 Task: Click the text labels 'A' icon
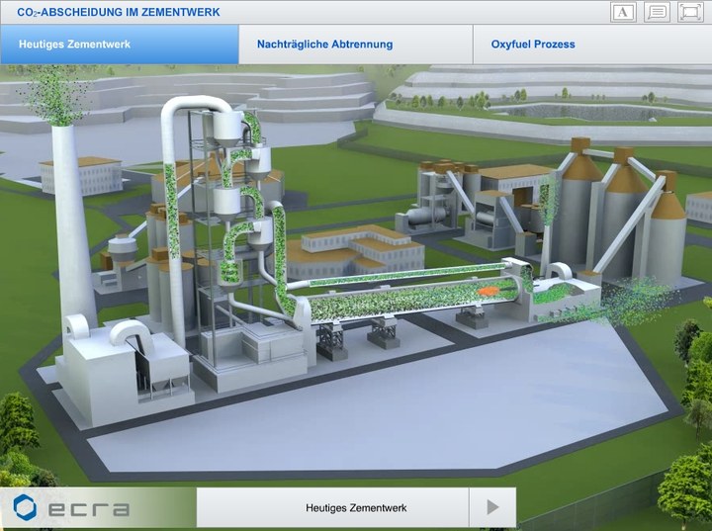click(623, 12)
